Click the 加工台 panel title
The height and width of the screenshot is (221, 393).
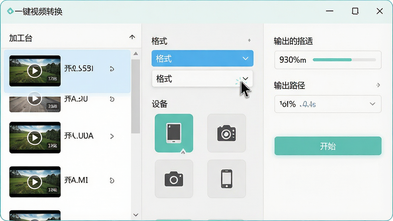[21, 38]
